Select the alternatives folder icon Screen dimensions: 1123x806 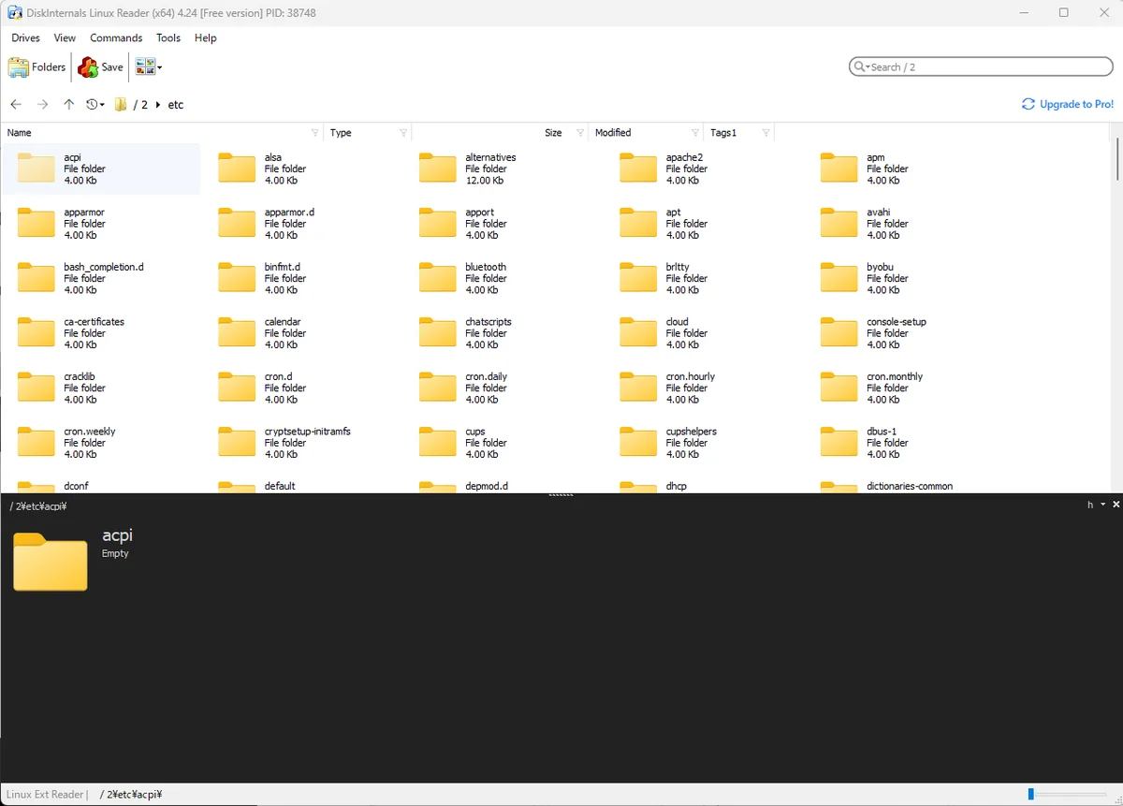pos(438,169)
